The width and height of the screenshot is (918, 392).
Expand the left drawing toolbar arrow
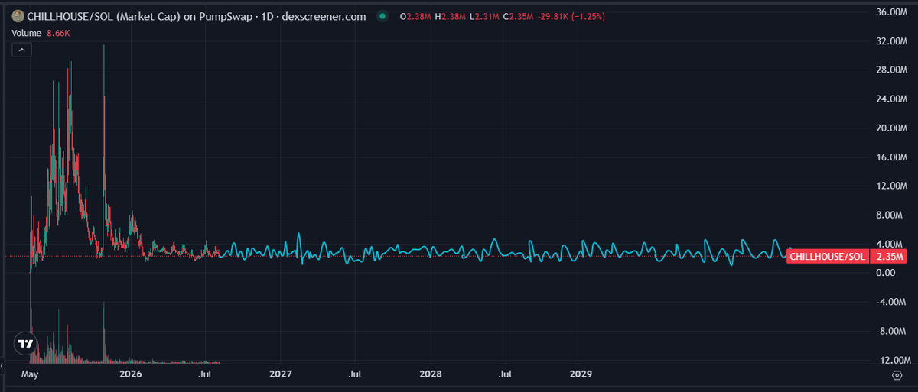click(x=2, y=368)
